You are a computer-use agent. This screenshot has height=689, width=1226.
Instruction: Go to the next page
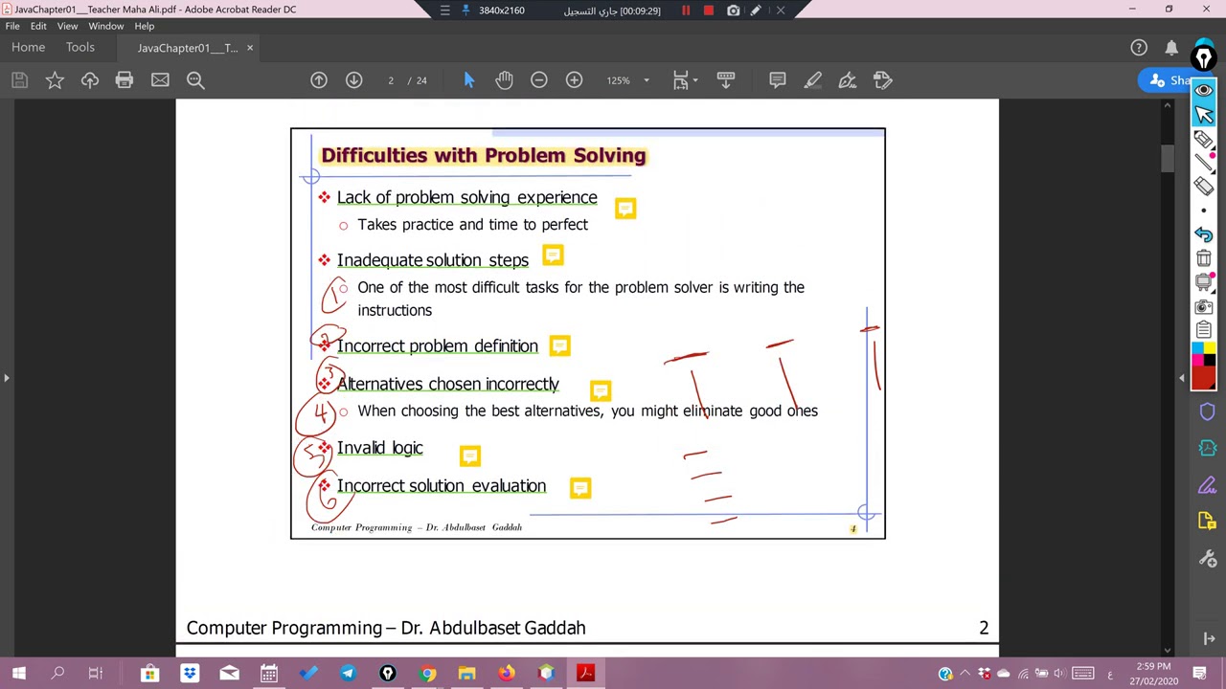click(354, 80)
